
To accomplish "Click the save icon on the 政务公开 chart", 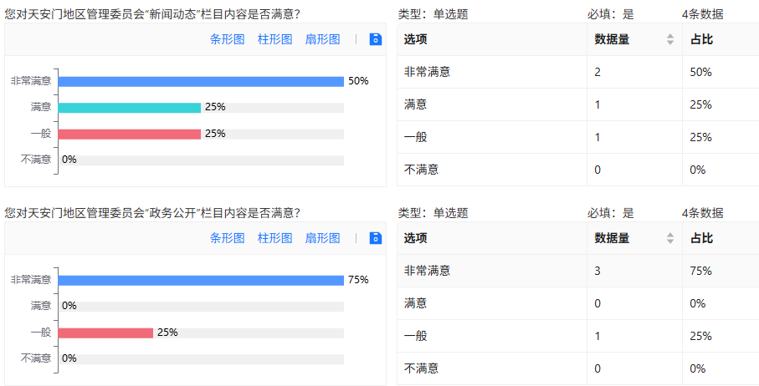I will tap(376, 238).
